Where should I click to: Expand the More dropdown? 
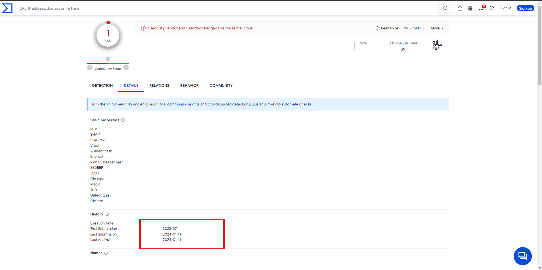click(437, 28)
